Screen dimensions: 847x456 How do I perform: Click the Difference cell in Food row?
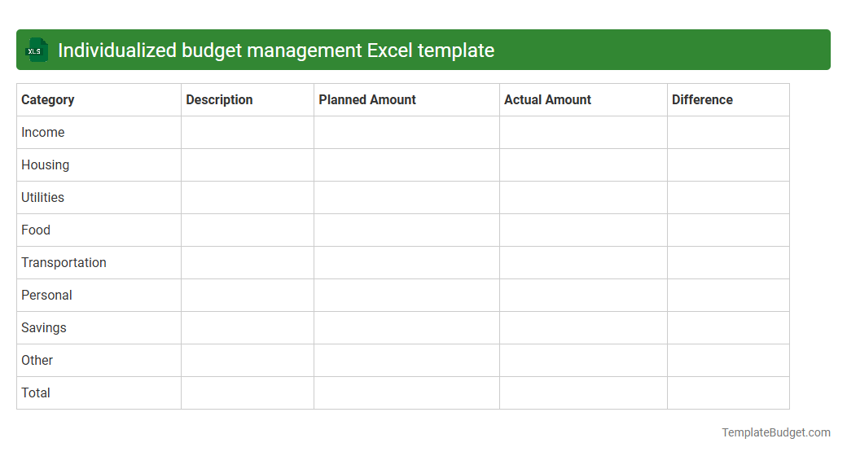click(728, 230)
